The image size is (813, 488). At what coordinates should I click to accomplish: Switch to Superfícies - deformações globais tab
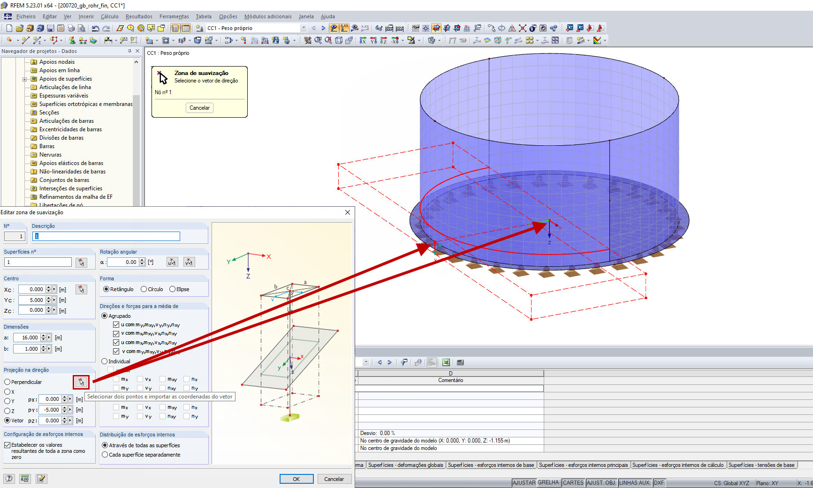tap(406, 465)
